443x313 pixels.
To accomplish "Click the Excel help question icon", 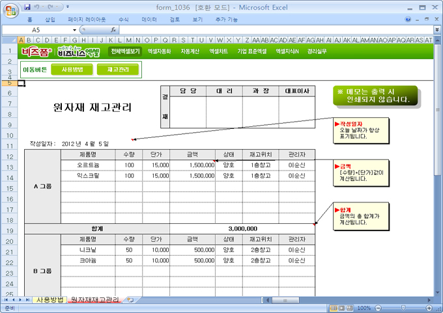I will coord(408,19).
